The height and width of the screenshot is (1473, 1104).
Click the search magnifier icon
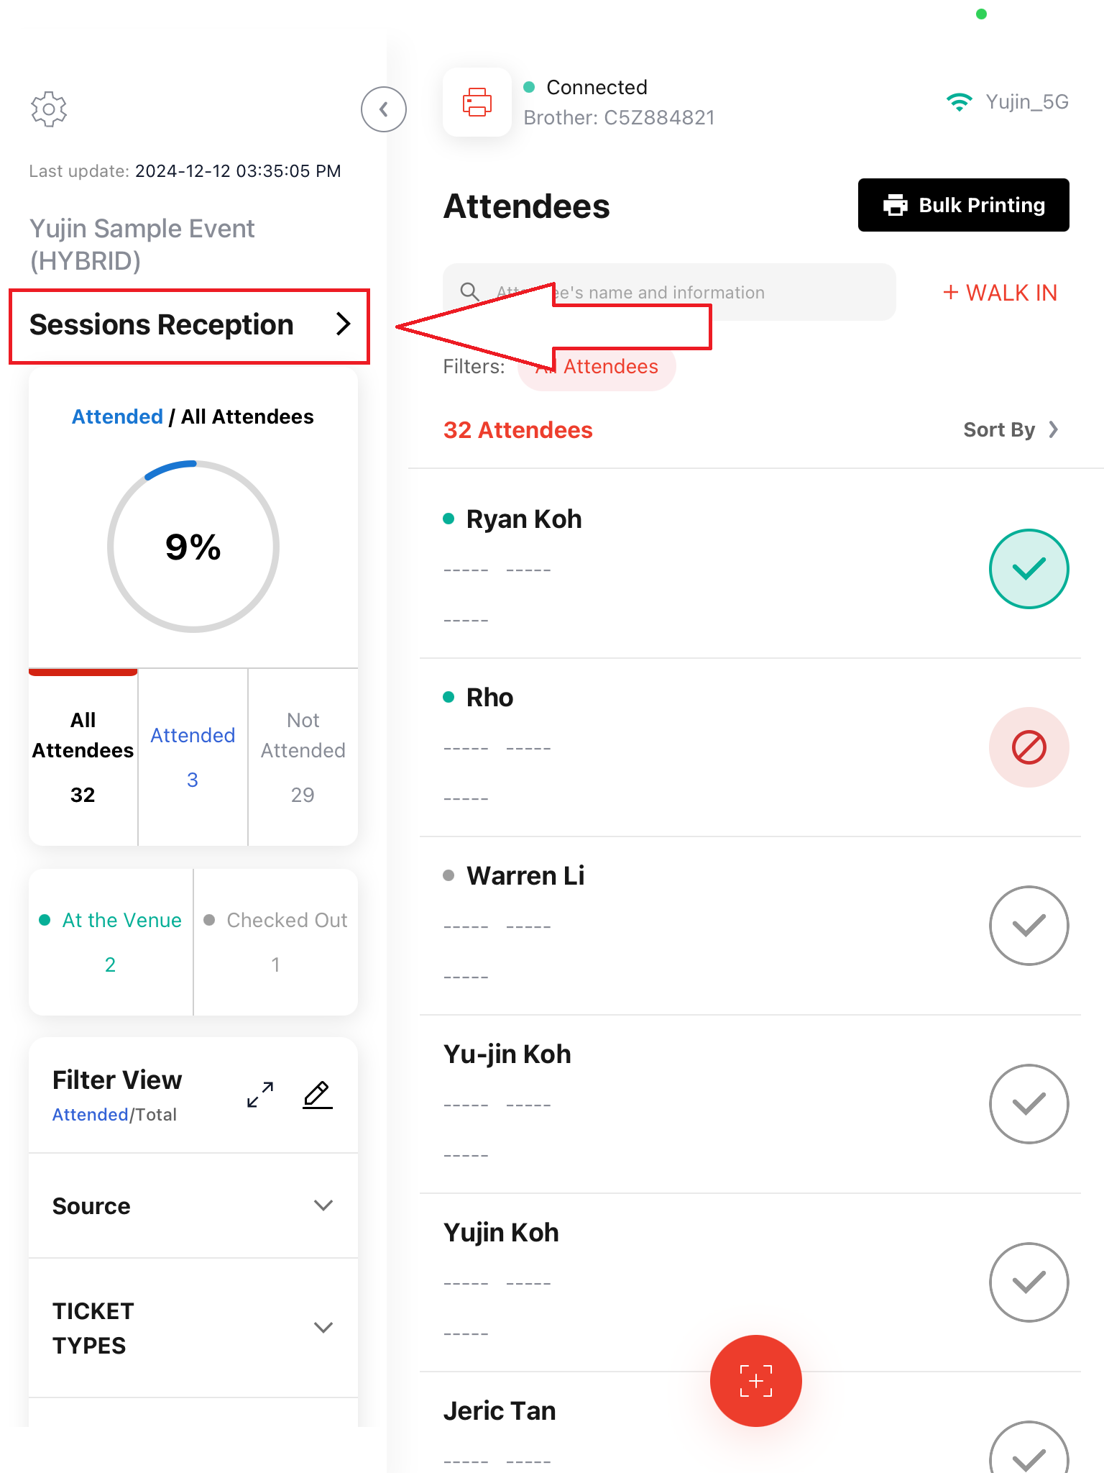[x=470, y=291]
